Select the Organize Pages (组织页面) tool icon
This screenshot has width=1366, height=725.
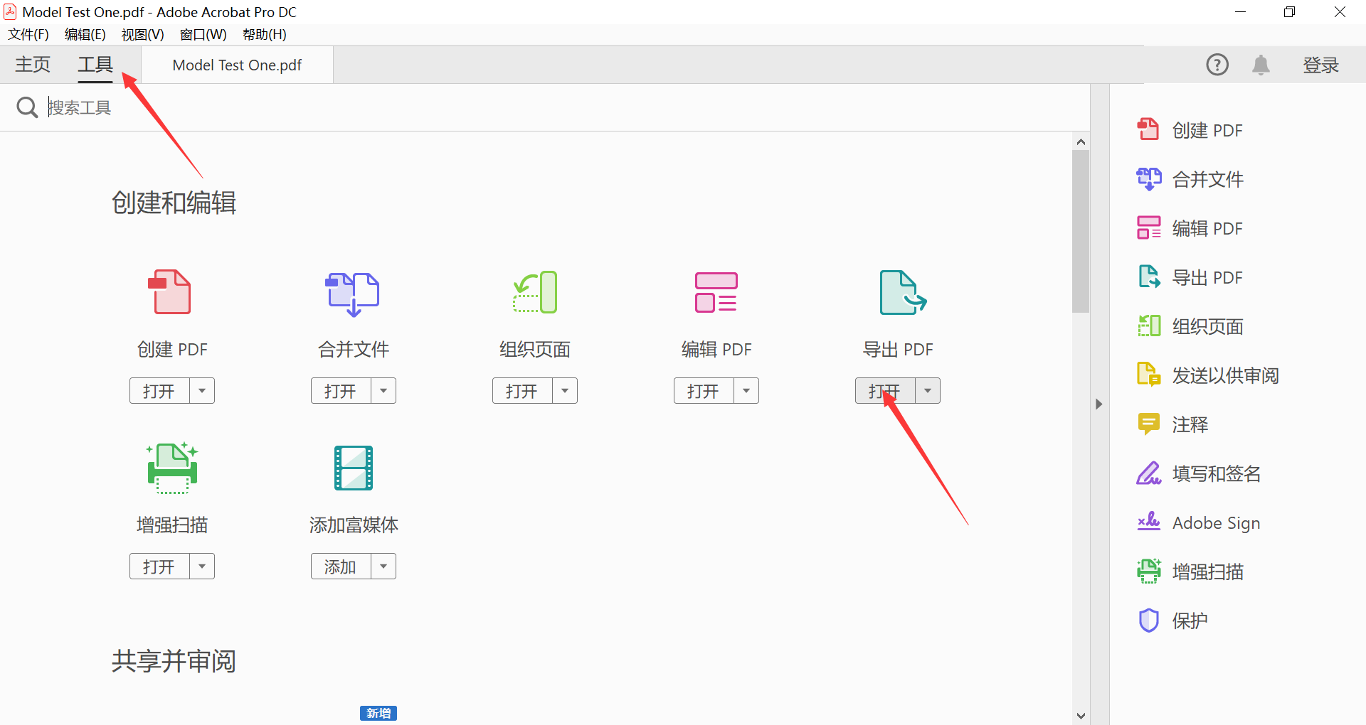[535, 292]
